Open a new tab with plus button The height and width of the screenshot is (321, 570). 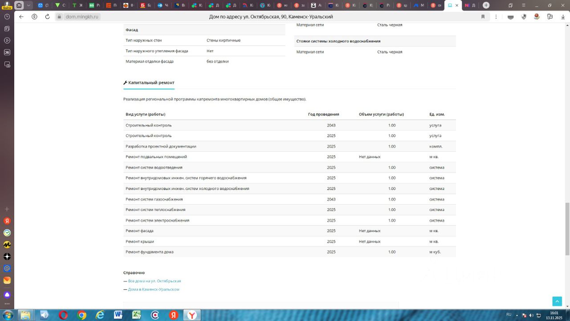click(486, 5)
